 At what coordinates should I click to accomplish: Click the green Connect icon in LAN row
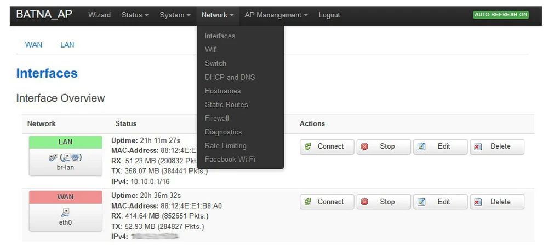pos(308,146)
